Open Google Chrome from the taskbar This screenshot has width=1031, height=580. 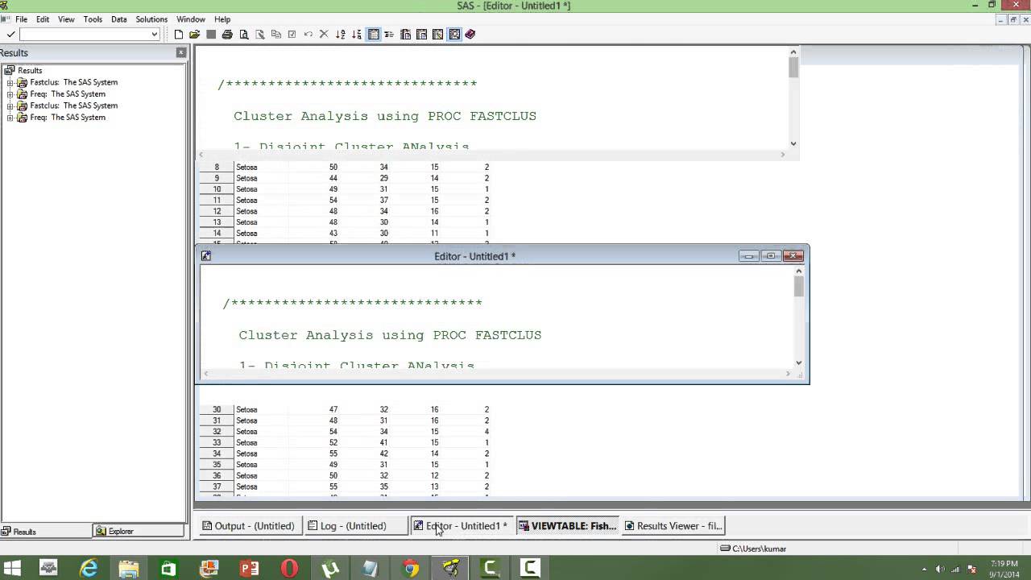[x=411, y=568]
